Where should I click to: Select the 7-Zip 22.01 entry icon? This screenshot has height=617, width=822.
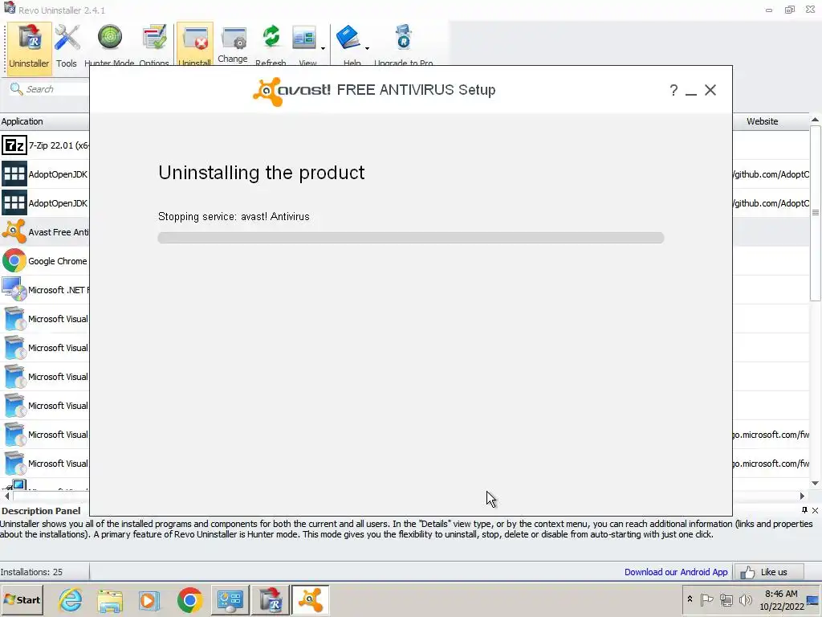pyautogui.click(x=14, y=145)
